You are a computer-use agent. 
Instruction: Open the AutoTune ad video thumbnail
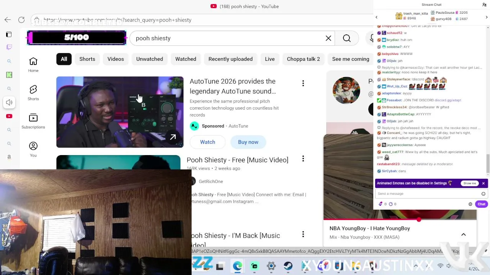pyautogui.click(x=120, y=112)
